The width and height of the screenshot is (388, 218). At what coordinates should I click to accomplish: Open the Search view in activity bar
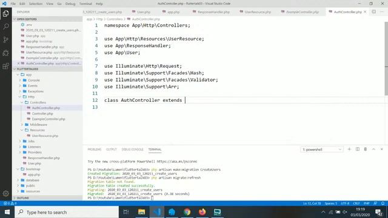(5, 27)
